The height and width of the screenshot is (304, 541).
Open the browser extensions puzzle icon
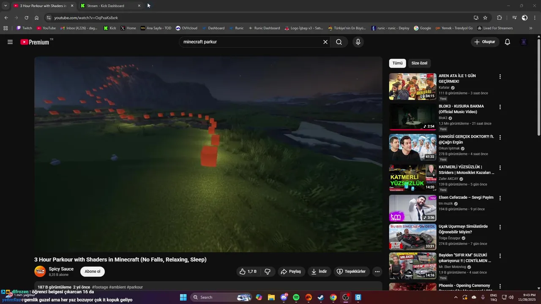click(x=500, y=18)
